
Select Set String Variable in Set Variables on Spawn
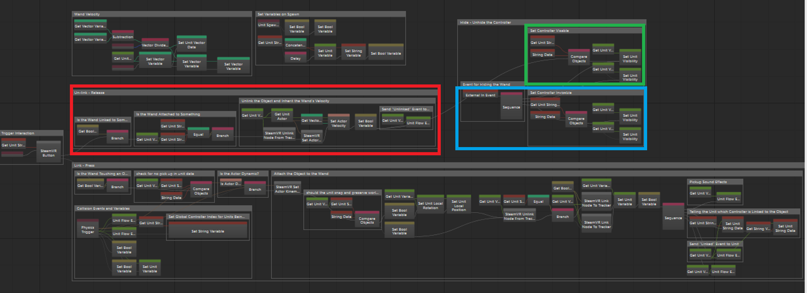[354, 51]
